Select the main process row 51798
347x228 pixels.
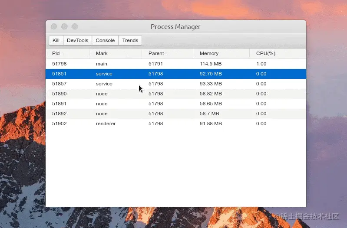point(176,64)
